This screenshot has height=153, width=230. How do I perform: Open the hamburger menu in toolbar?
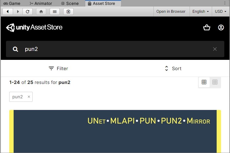55,12
